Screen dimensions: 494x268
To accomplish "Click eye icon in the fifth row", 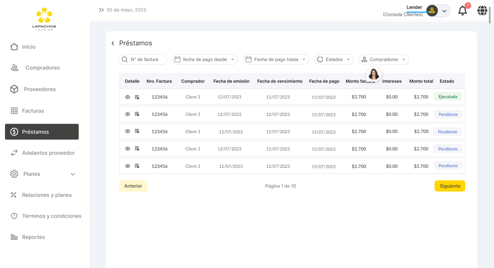I will 128,166.
